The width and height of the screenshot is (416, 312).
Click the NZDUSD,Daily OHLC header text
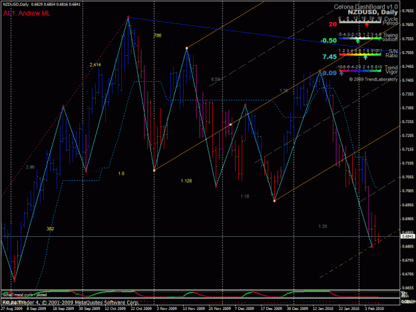(x=41, y=4)
